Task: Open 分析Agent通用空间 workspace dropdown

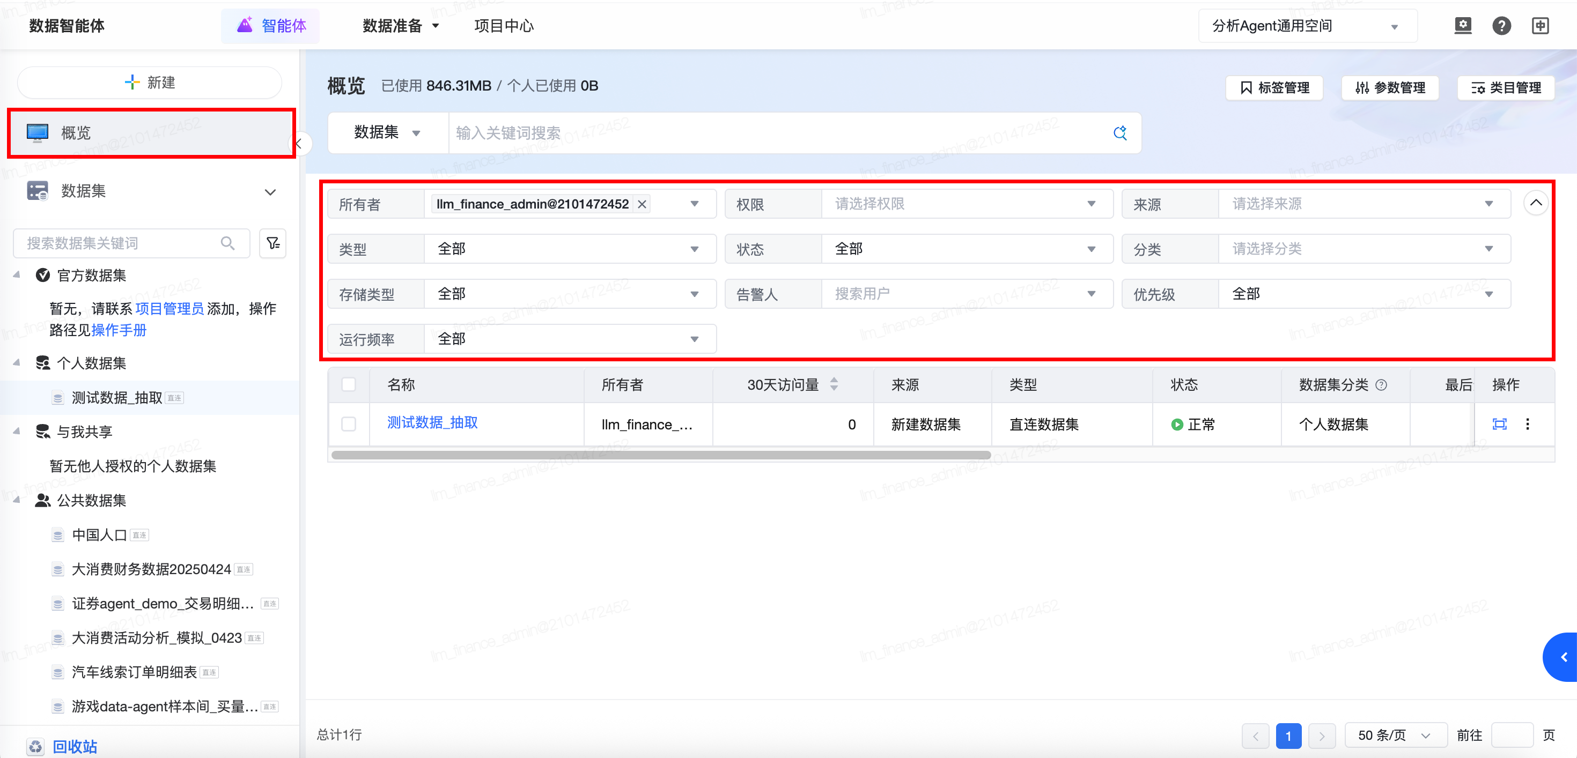Action: click(1307, 26)
